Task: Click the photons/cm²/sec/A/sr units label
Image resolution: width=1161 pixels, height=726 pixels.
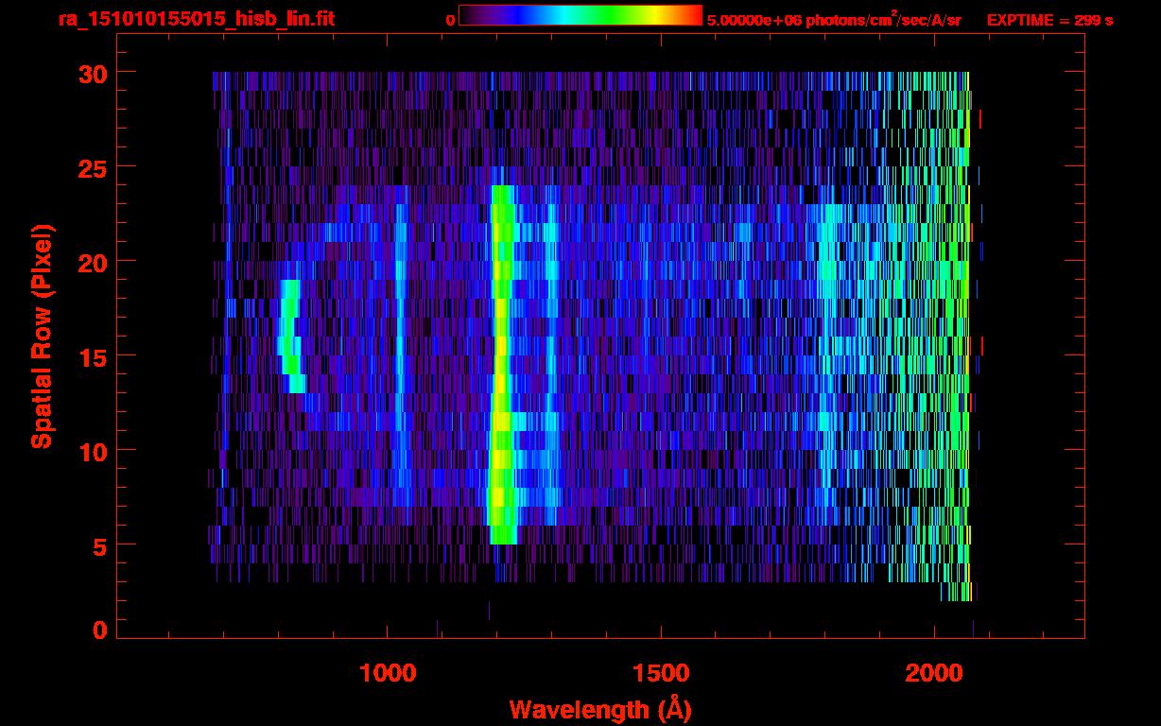Action: click(x=883, y=20)
